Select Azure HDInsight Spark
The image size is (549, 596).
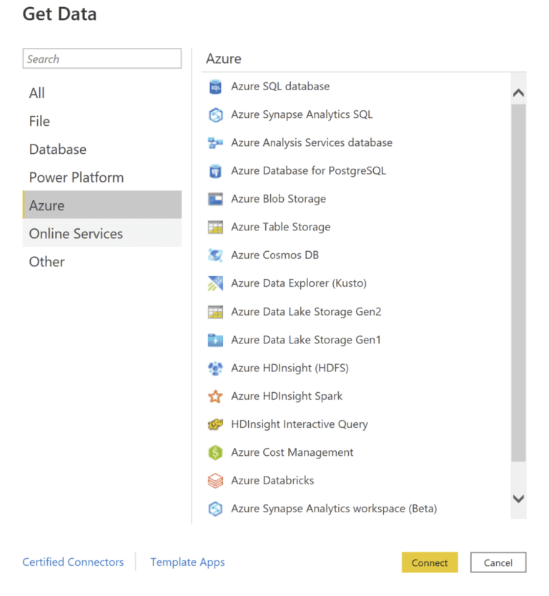(x=287, y=396)
